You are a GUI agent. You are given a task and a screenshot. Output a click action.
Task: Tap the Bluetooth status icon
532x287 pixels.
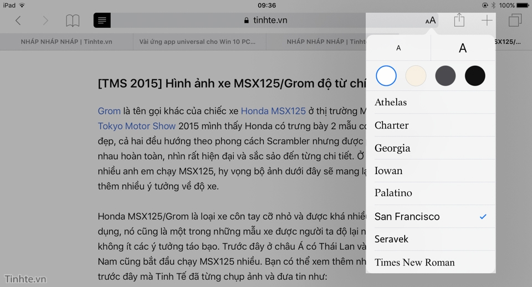[x=494, y=5]
